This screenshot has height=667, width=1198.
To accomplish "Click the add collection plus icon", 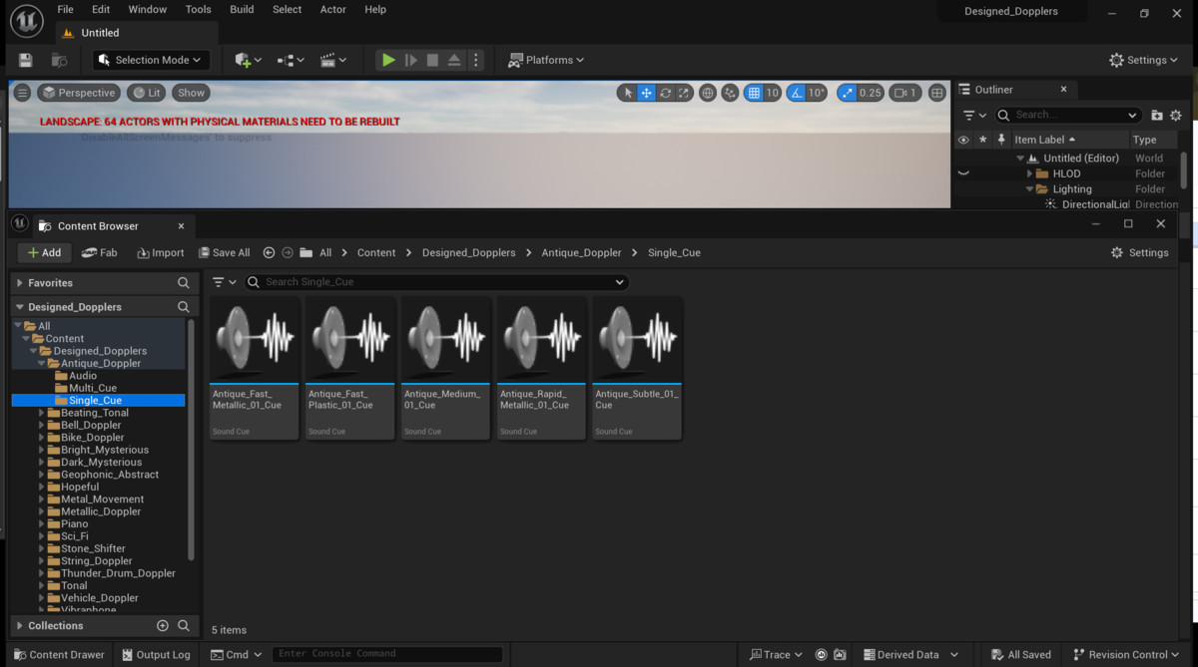I will pyautogui.click(x=163, y=626).
